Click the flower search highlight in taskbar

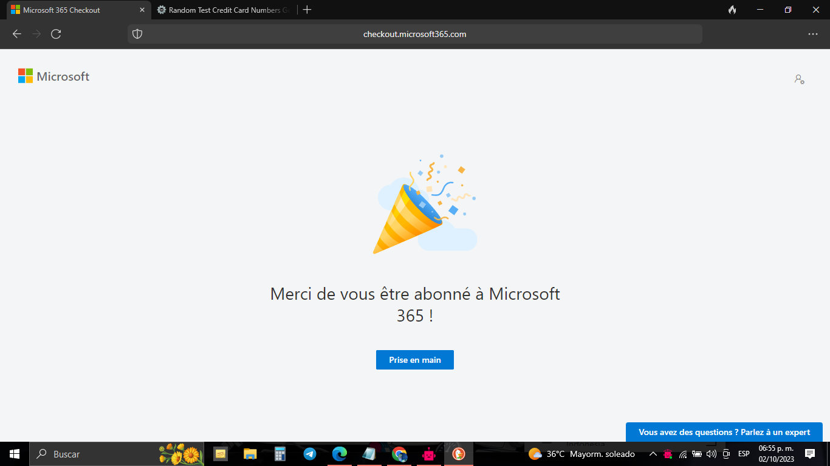[180, 454]
